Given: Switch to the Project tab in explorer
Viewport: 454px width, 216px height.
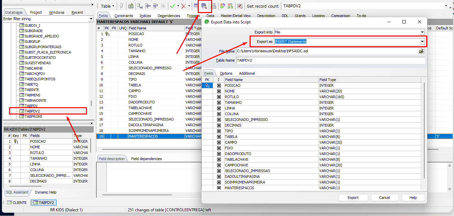Looking at the screenshot, I should coord(36,12).
